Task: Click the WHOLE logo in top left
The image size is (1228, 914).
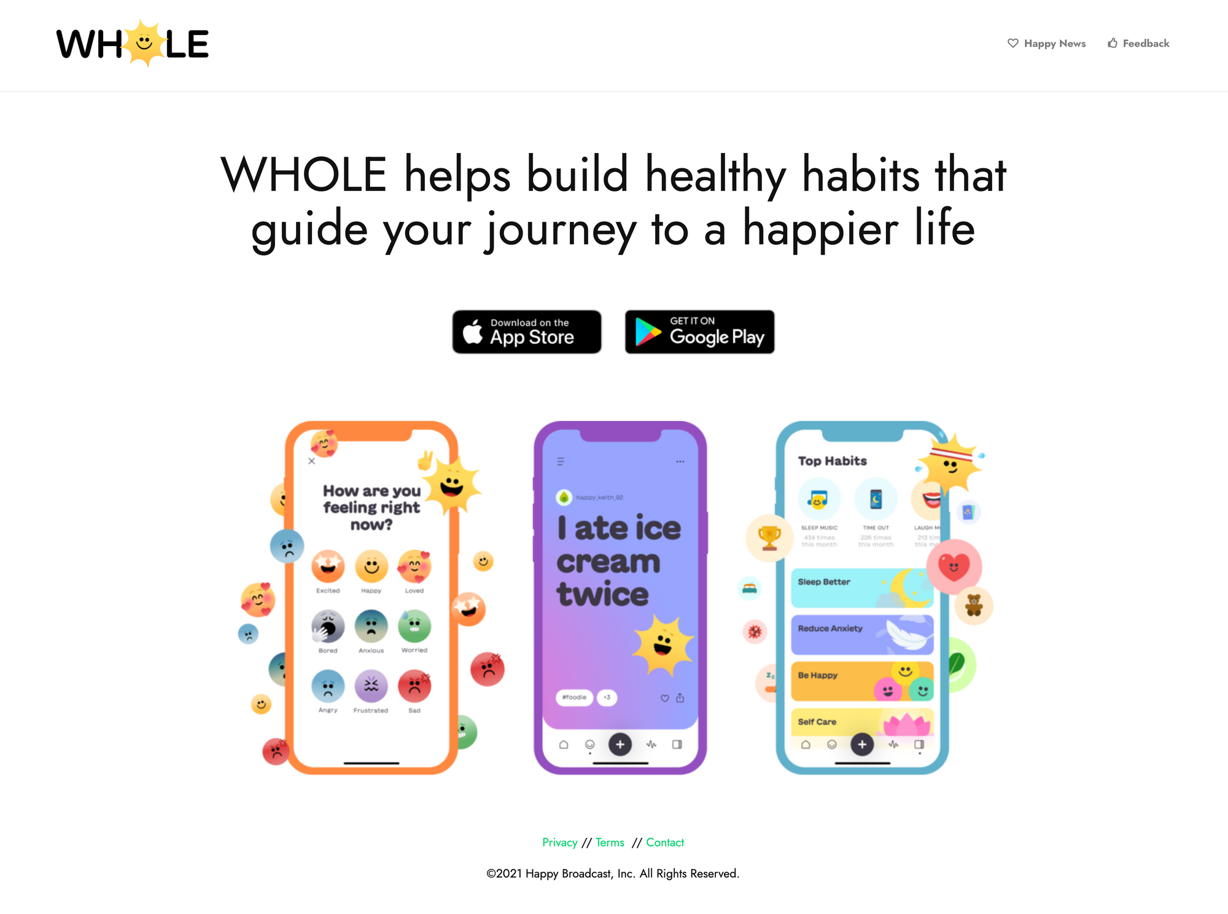Action: [x=133, y=42]
